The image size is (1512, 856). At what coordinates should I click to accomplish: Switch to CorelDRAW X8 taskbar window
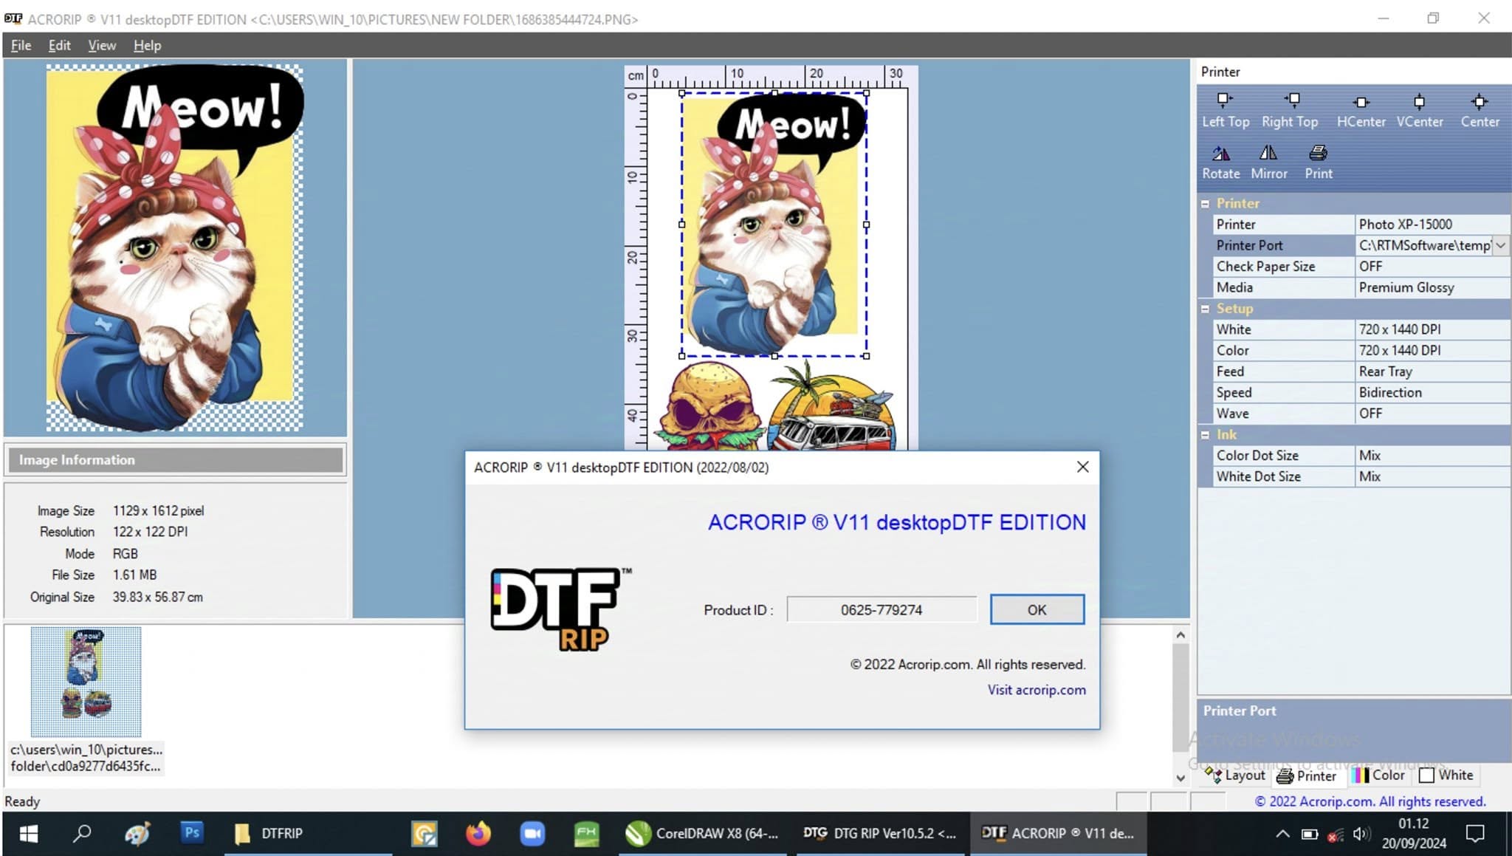(702, 833)
